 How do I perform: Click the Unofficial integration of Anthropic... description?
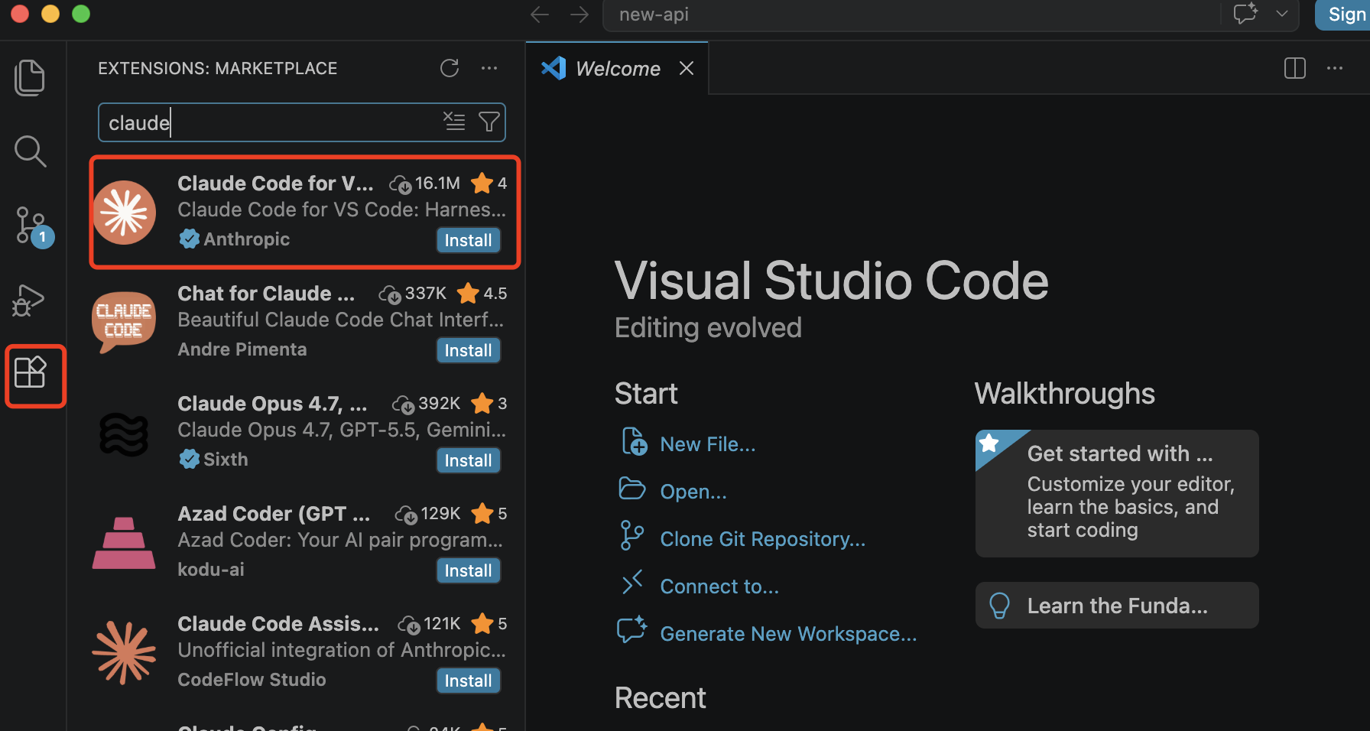(342, 650)
